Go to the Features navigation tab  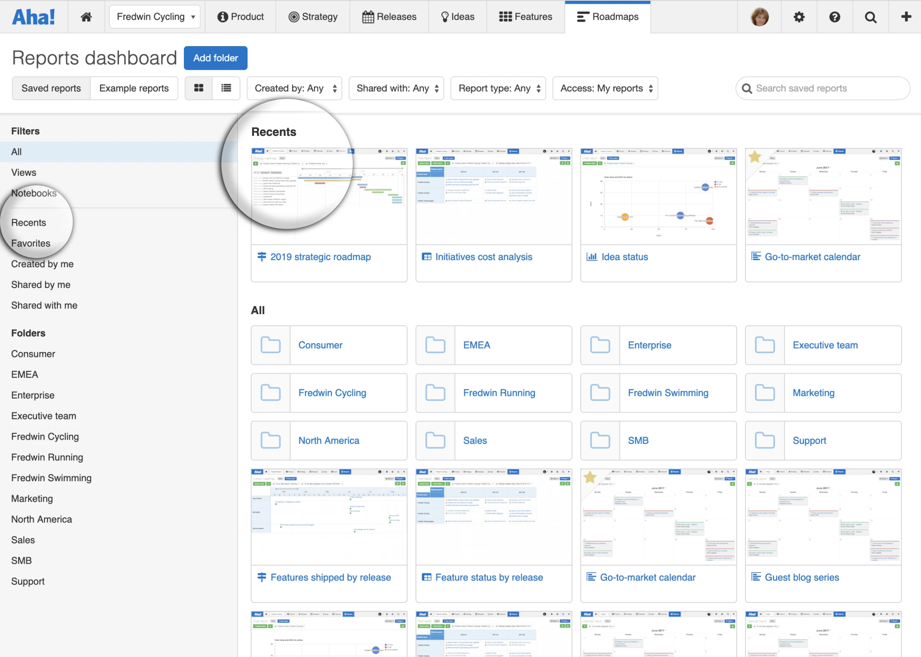pos(525,17)
